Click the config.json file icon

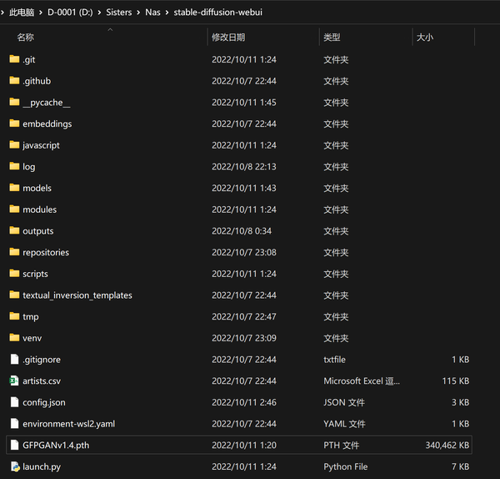coord(14,401)
